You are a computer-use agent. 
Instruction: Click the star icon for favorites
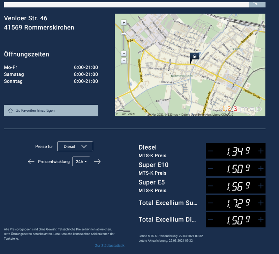[x=10, y=110]
